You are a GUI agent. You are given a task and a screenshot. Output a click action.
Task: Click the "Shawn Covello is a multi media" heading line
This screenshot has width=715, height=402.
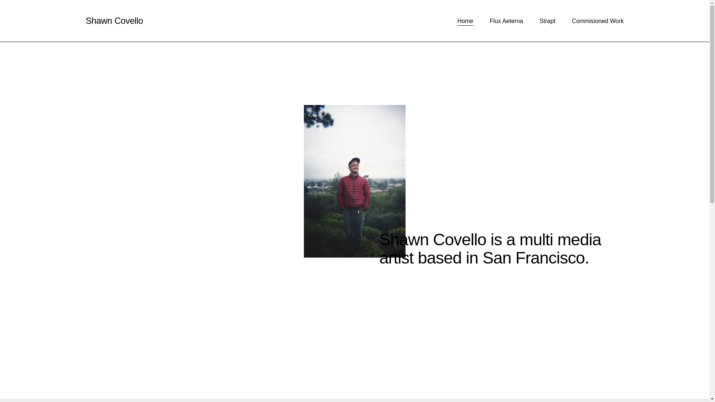490,240
